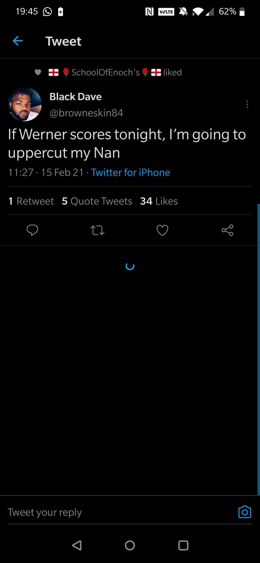Open SchoolOfEnoch's liked context line
The image size is (260, 563).
click(115, 73)
